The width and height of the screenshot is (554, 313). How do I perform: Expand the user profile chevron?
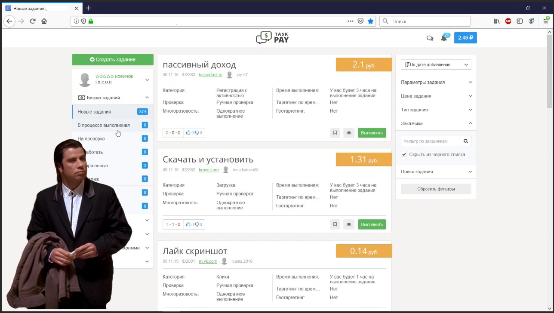tap(147, 80)
